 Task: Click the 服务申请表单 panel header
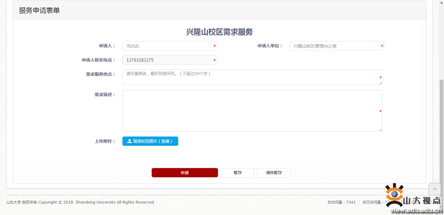click(x=39, y=10)
